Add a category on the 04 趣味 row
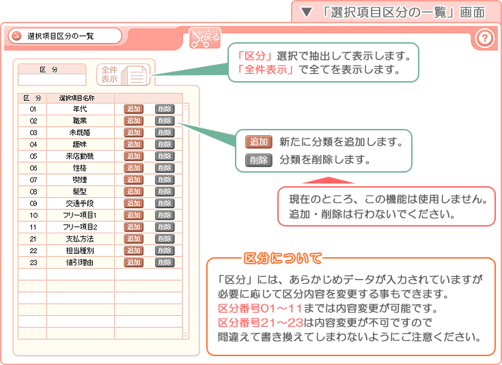502x365 pixels. point(133,144)
